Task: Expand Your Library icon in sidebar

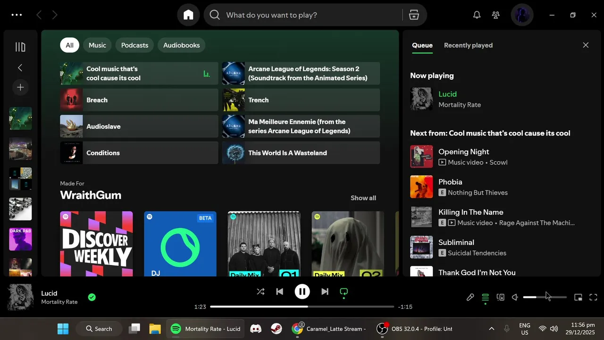Action: click(20, 47)
